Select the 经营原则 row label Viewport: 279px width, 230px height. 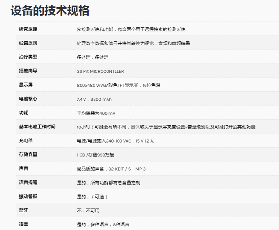(28, 43)
